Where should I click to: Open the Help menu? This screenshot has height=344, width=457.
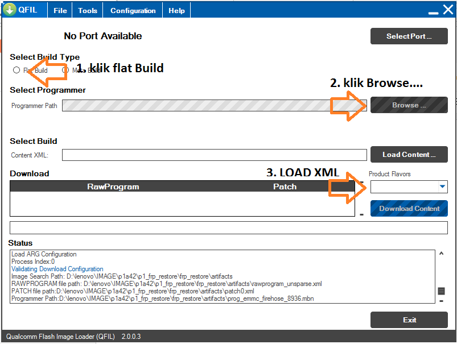point(176,11)
